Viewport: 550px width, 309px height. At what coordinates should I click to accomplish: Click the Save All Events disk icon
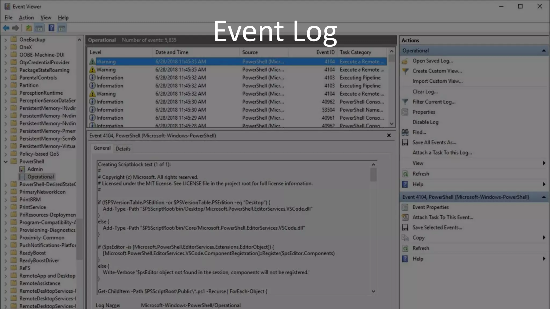pyautogui.click(x=405, y=142)
